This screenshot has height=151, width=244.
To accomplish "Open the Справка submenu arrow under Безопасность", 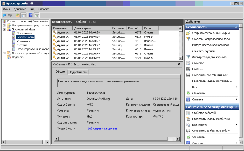I will (x=236, y=99).
